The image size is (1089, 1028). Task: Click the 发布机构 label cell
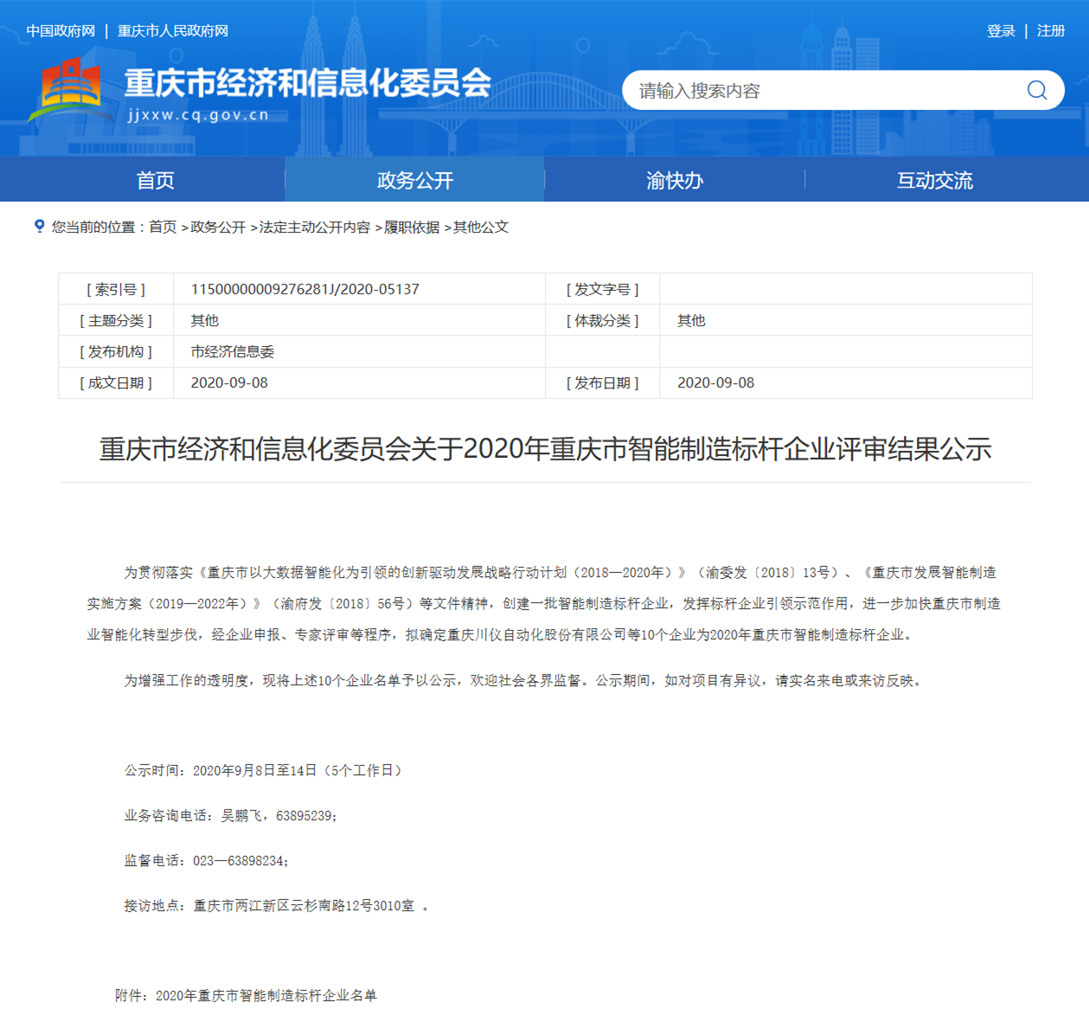pyautogui.click(x=116, y=351)
